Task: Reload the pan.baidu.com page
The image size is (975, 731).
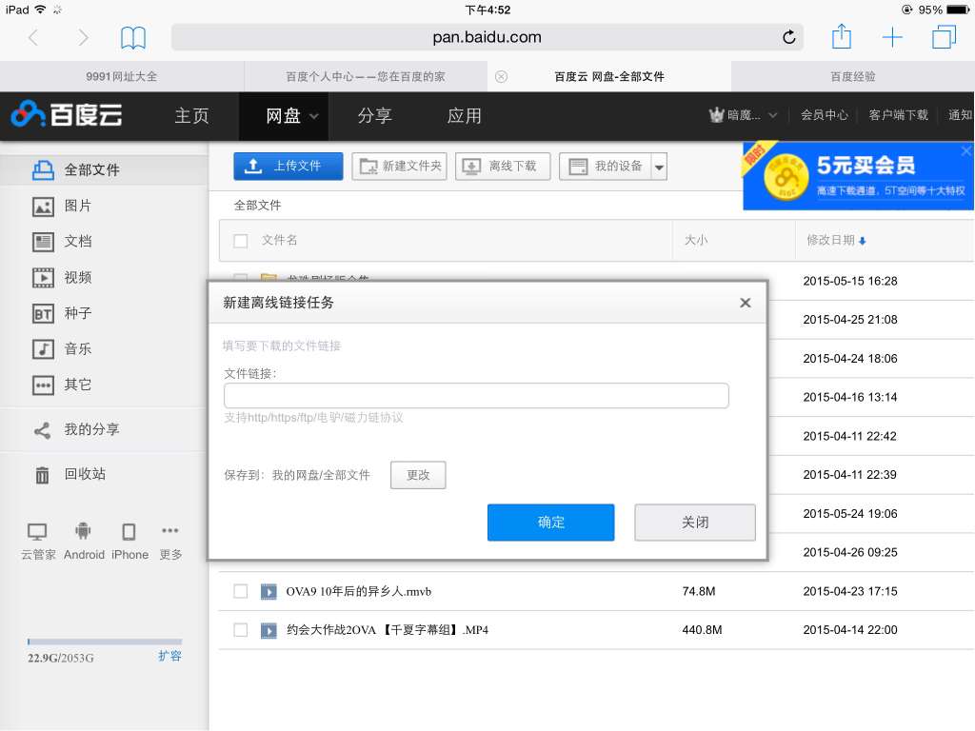Action: click(x=789, y=37)
